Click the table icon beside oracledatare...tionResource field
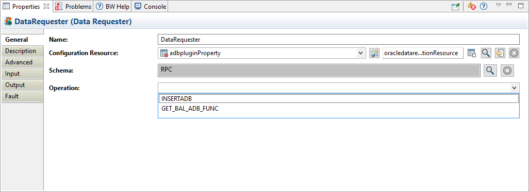This screenshot has width=529, height=192. pos(471,53)
